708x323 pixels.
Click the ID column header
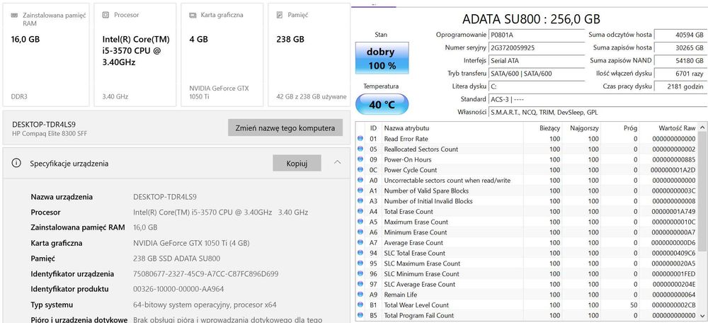coord(373,127)
